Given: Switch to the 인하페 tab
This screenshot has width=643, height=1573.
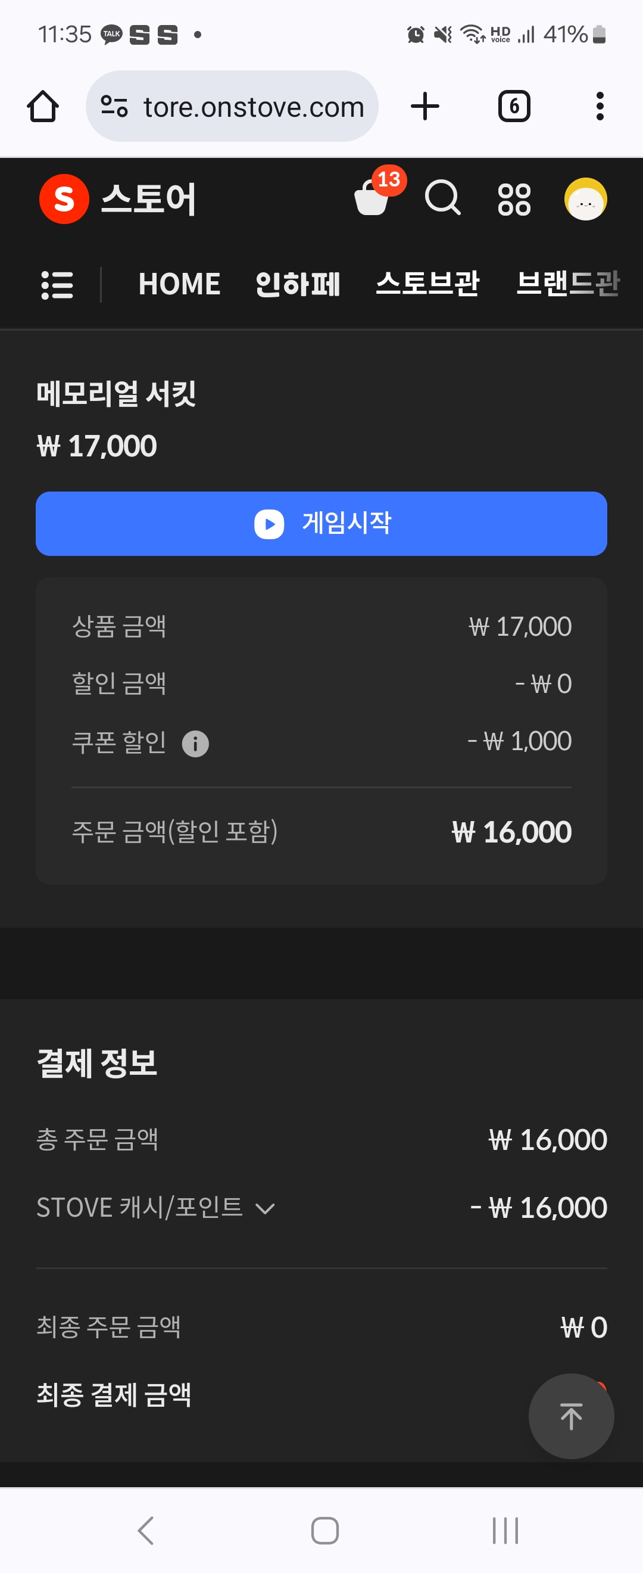Looking at the screenshot, I should pos(298,285).
